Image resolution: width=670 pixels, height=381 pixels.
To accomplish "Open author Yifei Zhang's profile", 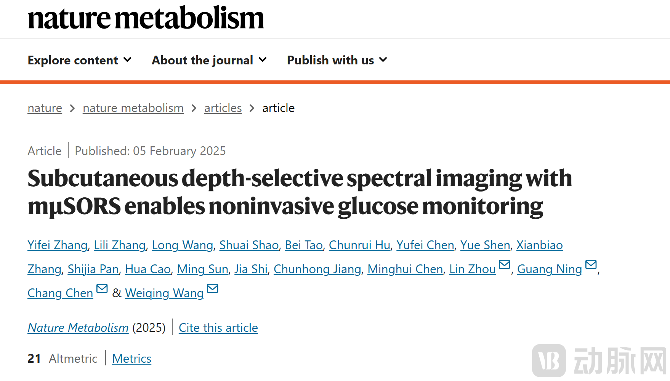I will (58, 245).
